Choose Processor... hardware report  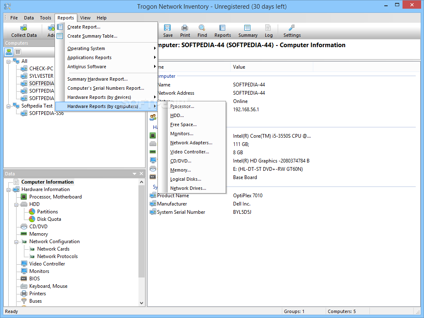(x=192, y=106)
